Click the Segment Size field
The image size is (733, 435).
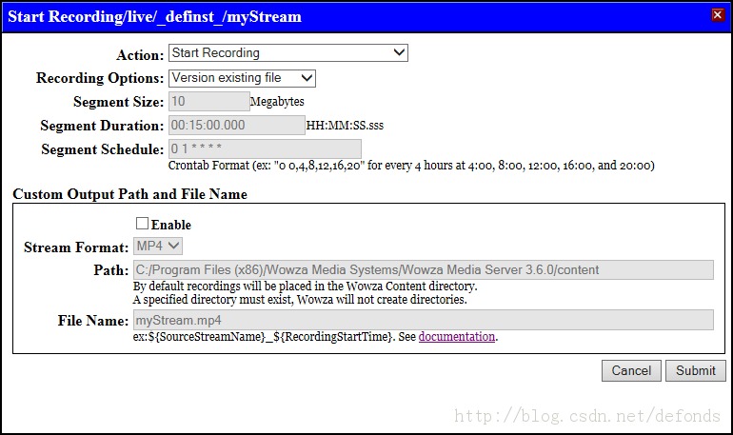[x=209, y=102]
